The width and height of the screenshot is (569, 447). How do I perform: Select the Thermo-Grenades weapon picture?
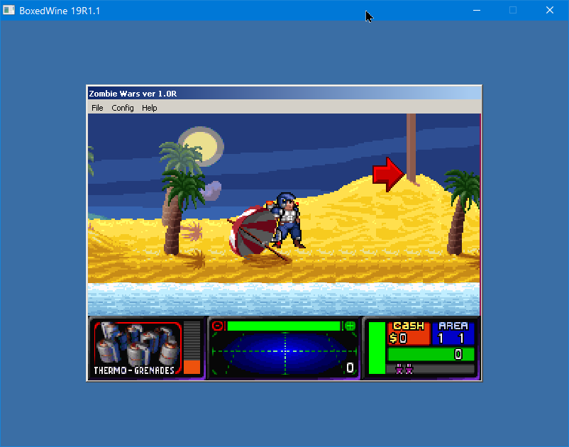pyautogui.click(x=138, y=343)
